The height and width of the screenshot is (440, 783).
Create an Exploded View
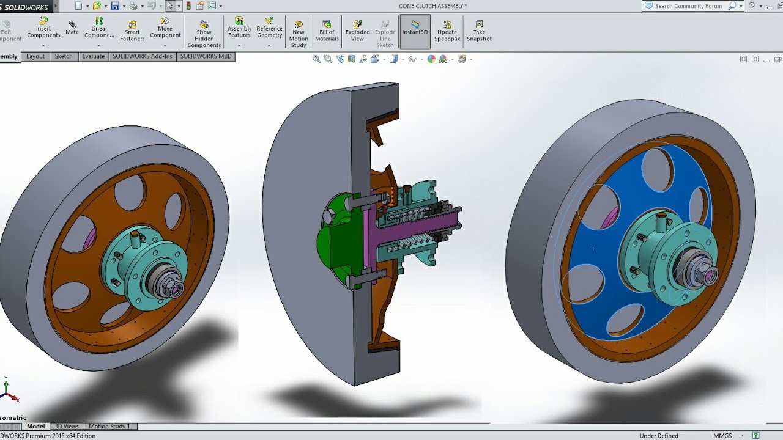[357, 31]
